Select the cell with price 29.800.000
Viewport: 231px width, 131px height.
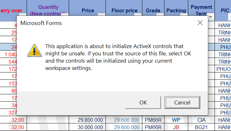87,120
